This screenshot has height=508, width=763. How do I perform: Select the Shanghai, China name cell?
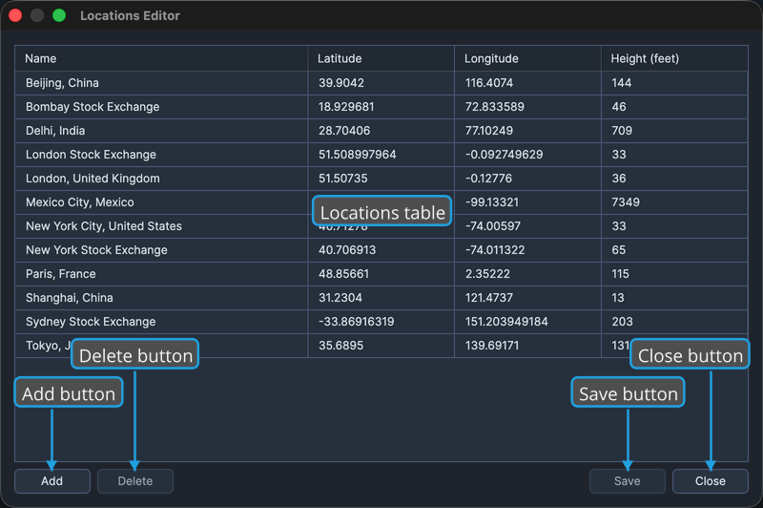(x=161, y=298)
